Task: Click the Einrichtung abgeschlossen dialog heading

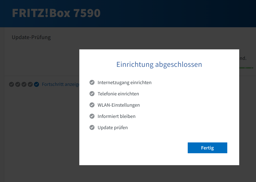Action: tap(159, 64)
